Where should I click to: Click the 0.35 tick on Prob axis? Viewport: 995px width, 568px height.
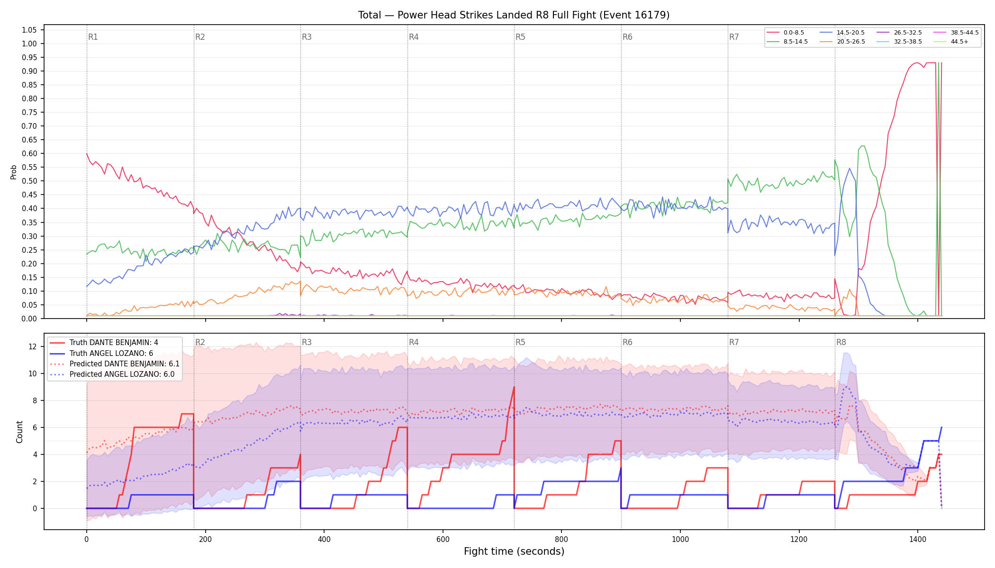point(29,222)
